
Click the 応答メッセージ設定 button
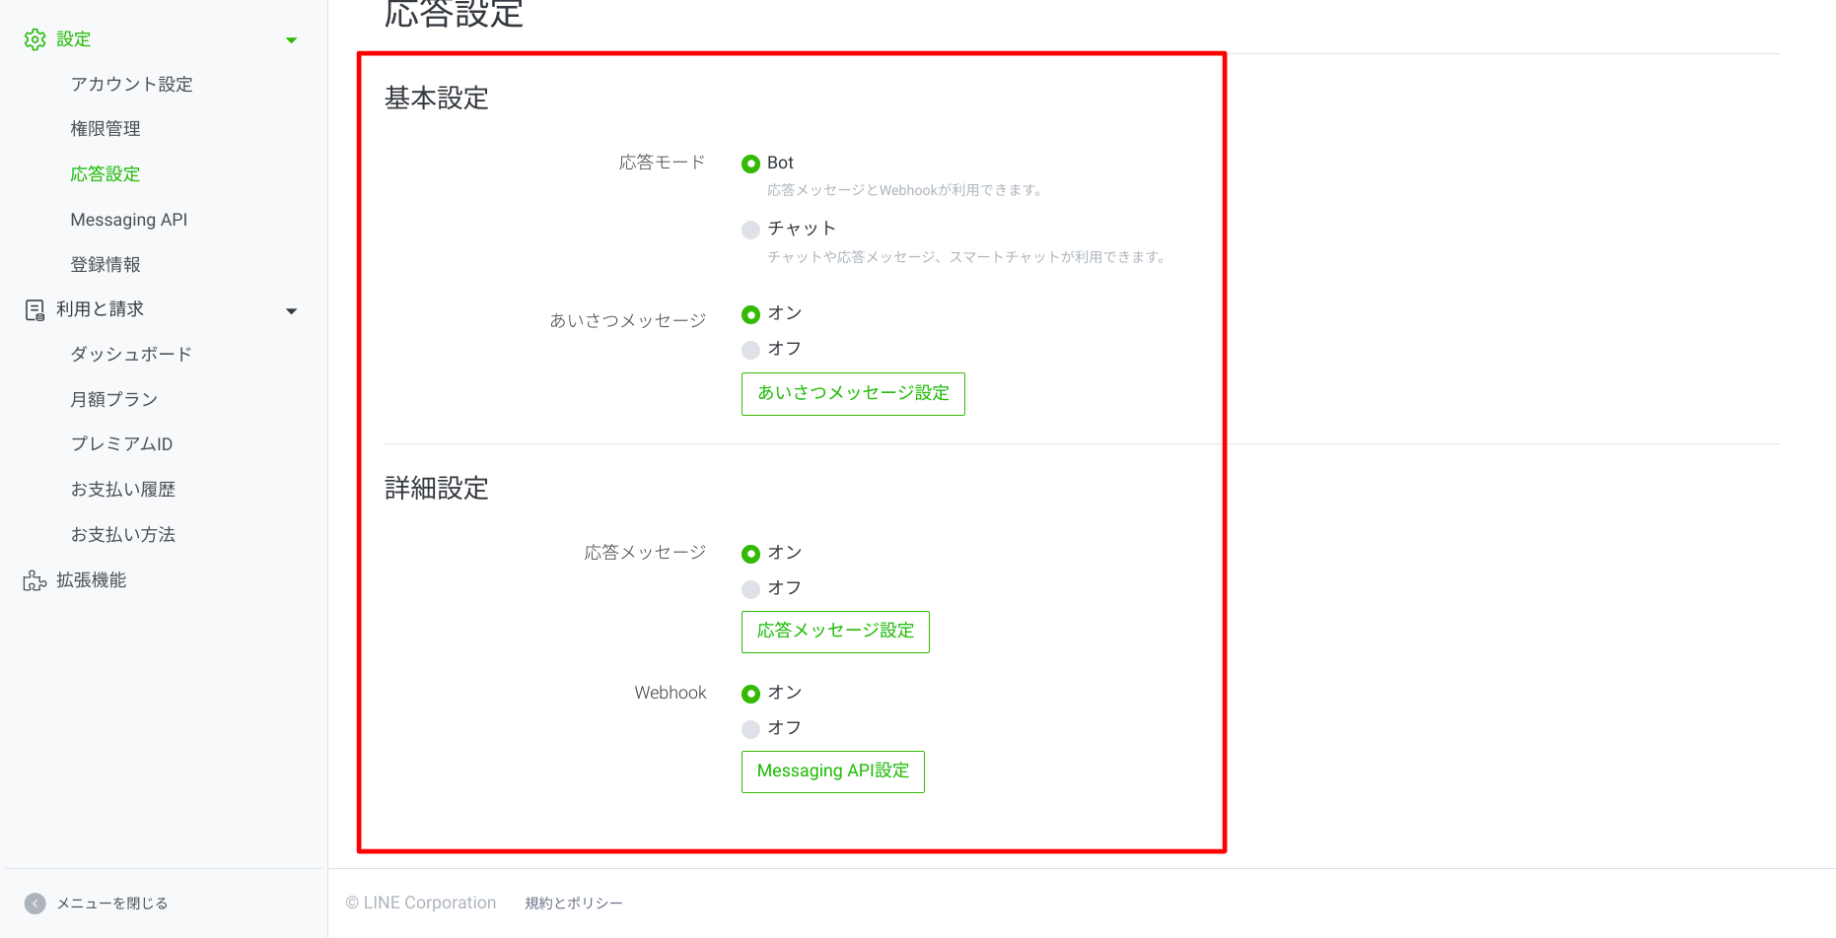(x=835, y=632)
